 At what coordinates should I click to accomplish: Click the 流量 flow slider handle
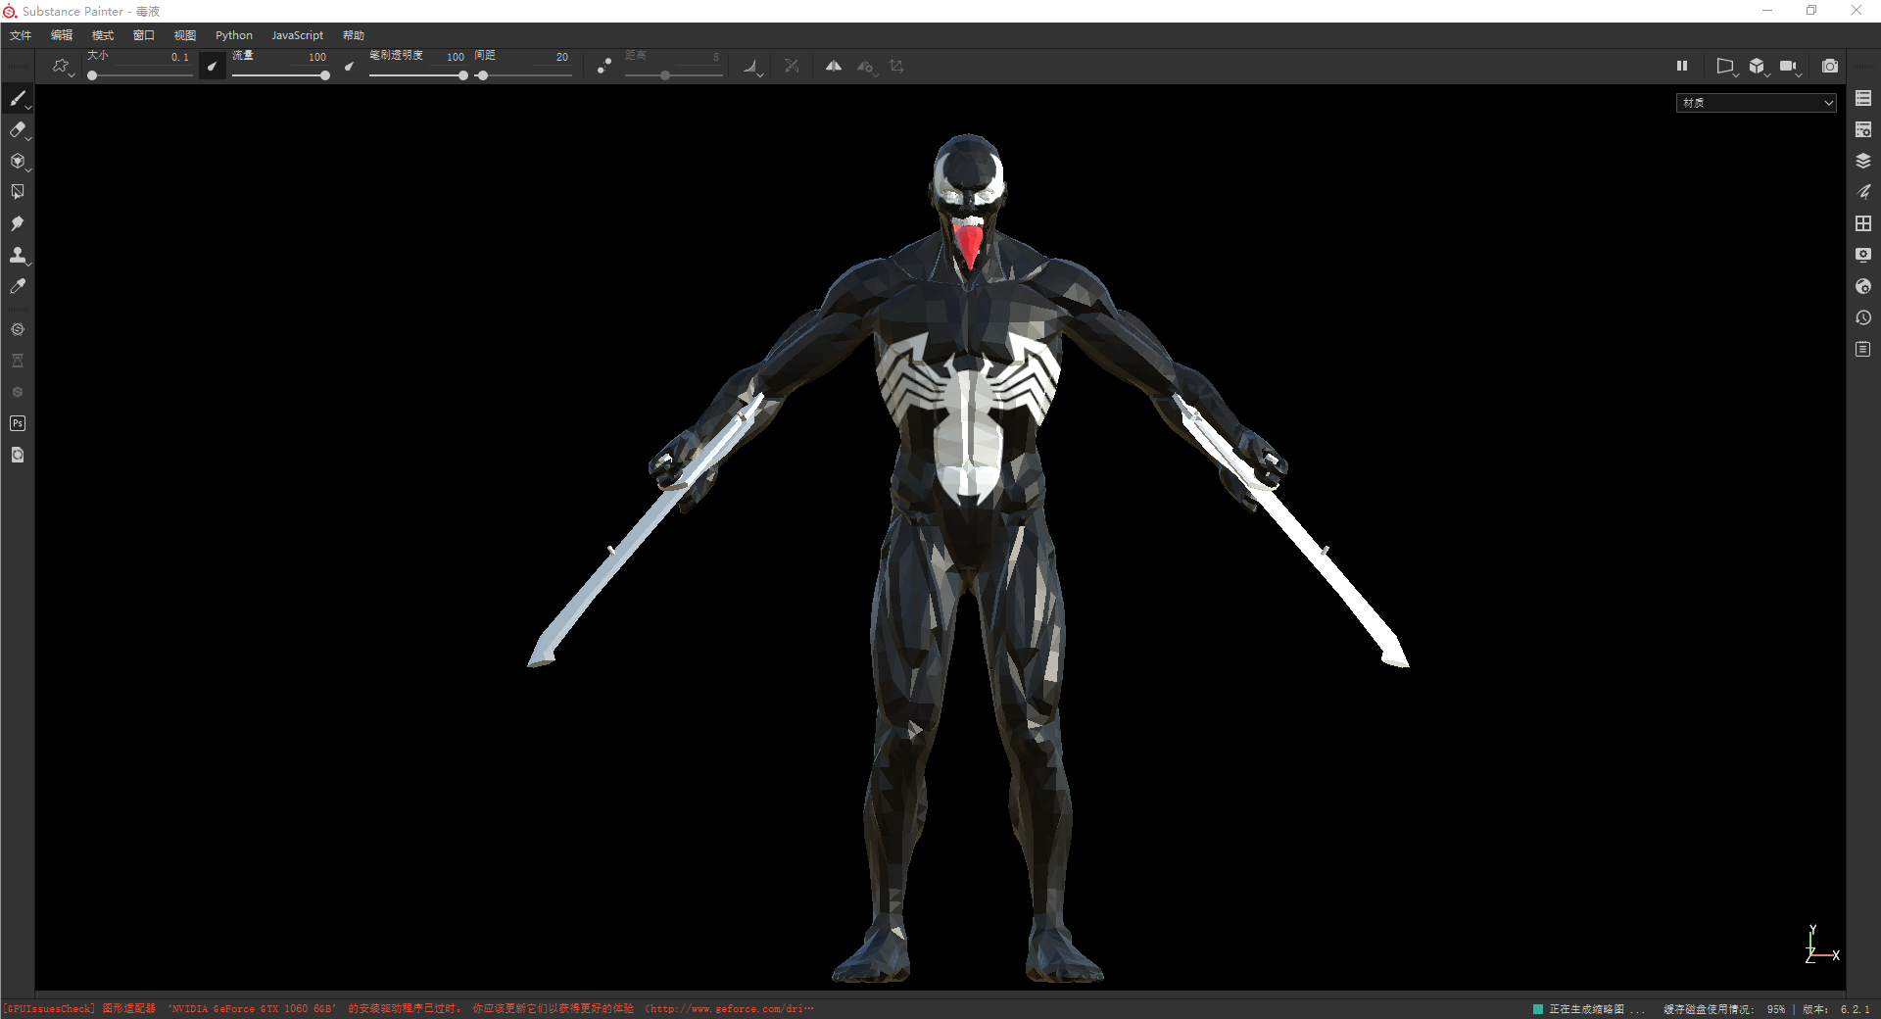[324, 75]
